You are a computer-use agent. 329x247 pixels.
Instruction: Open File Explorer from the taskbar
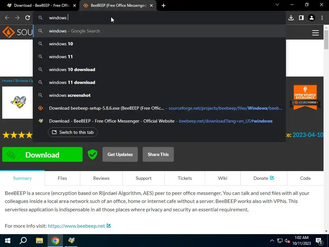[x=39, y=241]
